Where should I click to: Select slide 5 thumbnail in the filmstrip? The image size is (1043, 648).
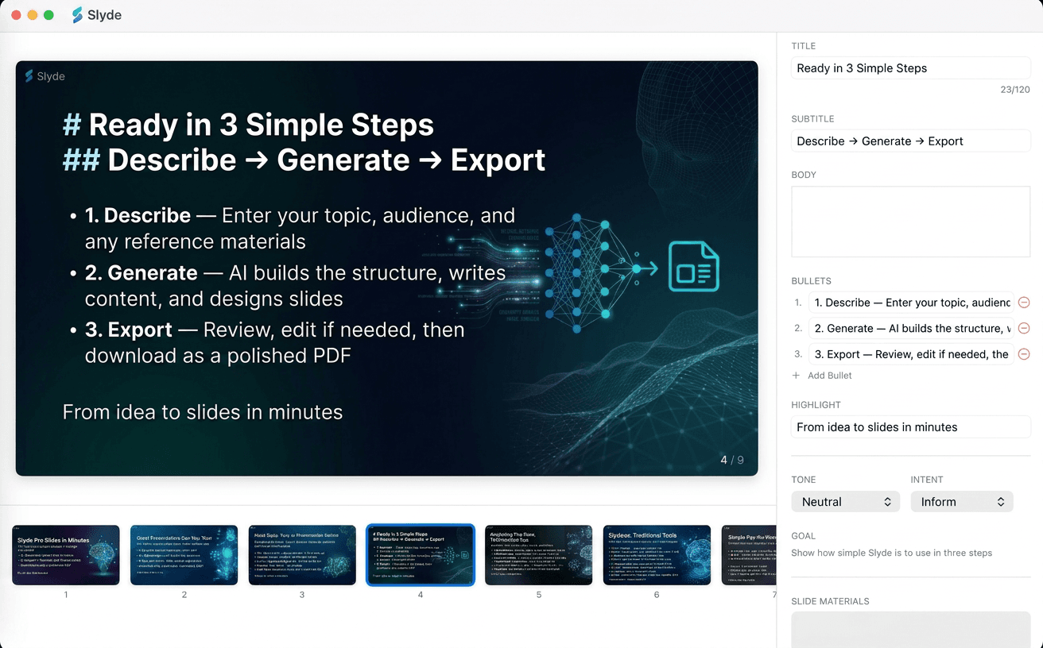538,554
